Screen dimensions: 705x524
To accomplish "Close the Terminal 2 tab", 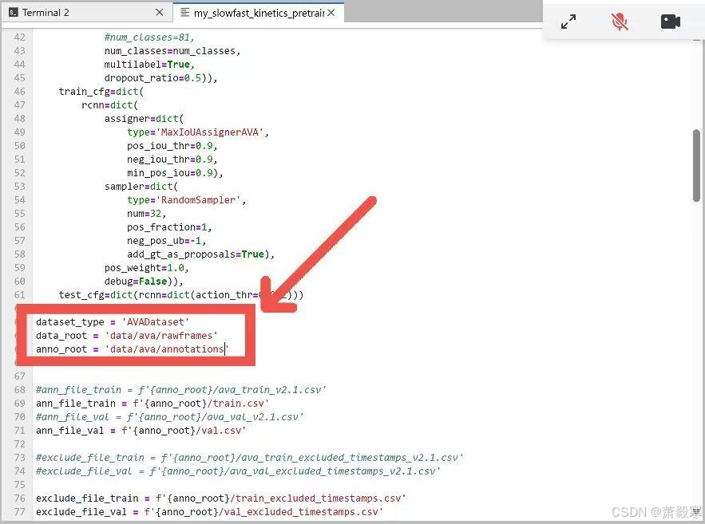I will point(160,13).
